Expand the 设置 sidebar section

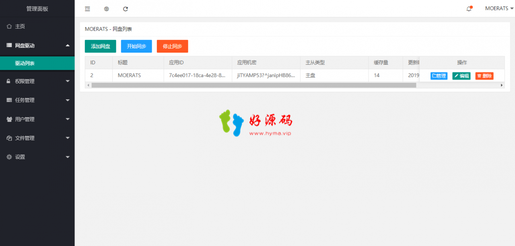(37, 157)
